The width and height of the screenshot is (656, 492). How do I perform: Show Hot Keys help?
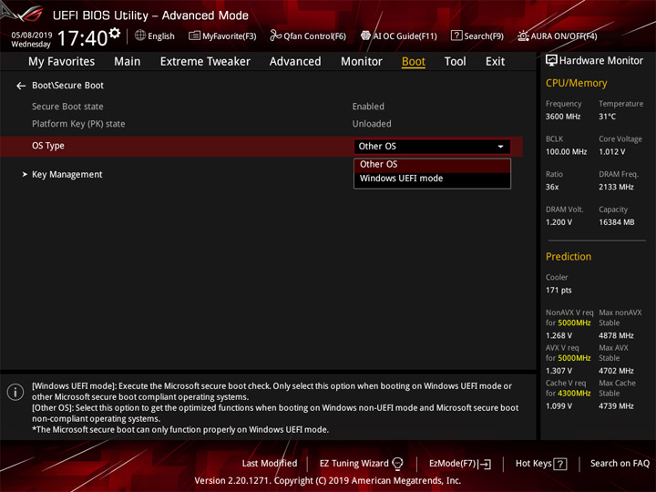[533, 464]
